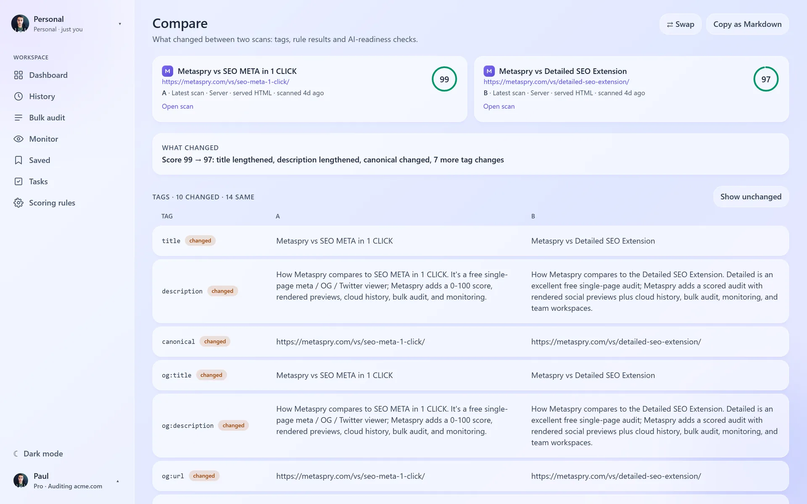Screen dimensions: 807x504
Task: Expand Paul's account menu arrow
Action: [x=118, y=481]
